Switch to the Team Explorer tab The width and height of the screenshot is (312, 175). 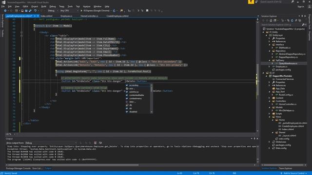pos(286,168)
